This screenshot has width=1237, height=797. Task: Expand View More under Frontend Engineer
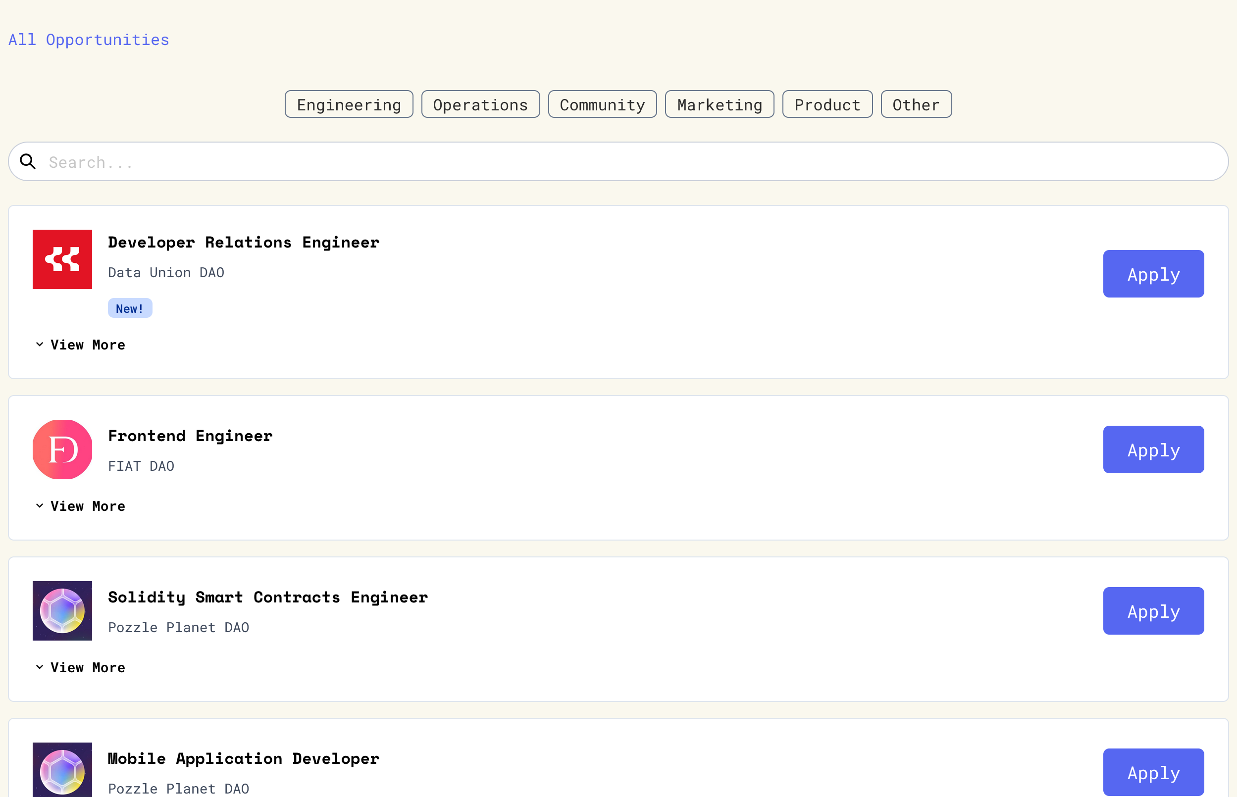pos(81,506)
